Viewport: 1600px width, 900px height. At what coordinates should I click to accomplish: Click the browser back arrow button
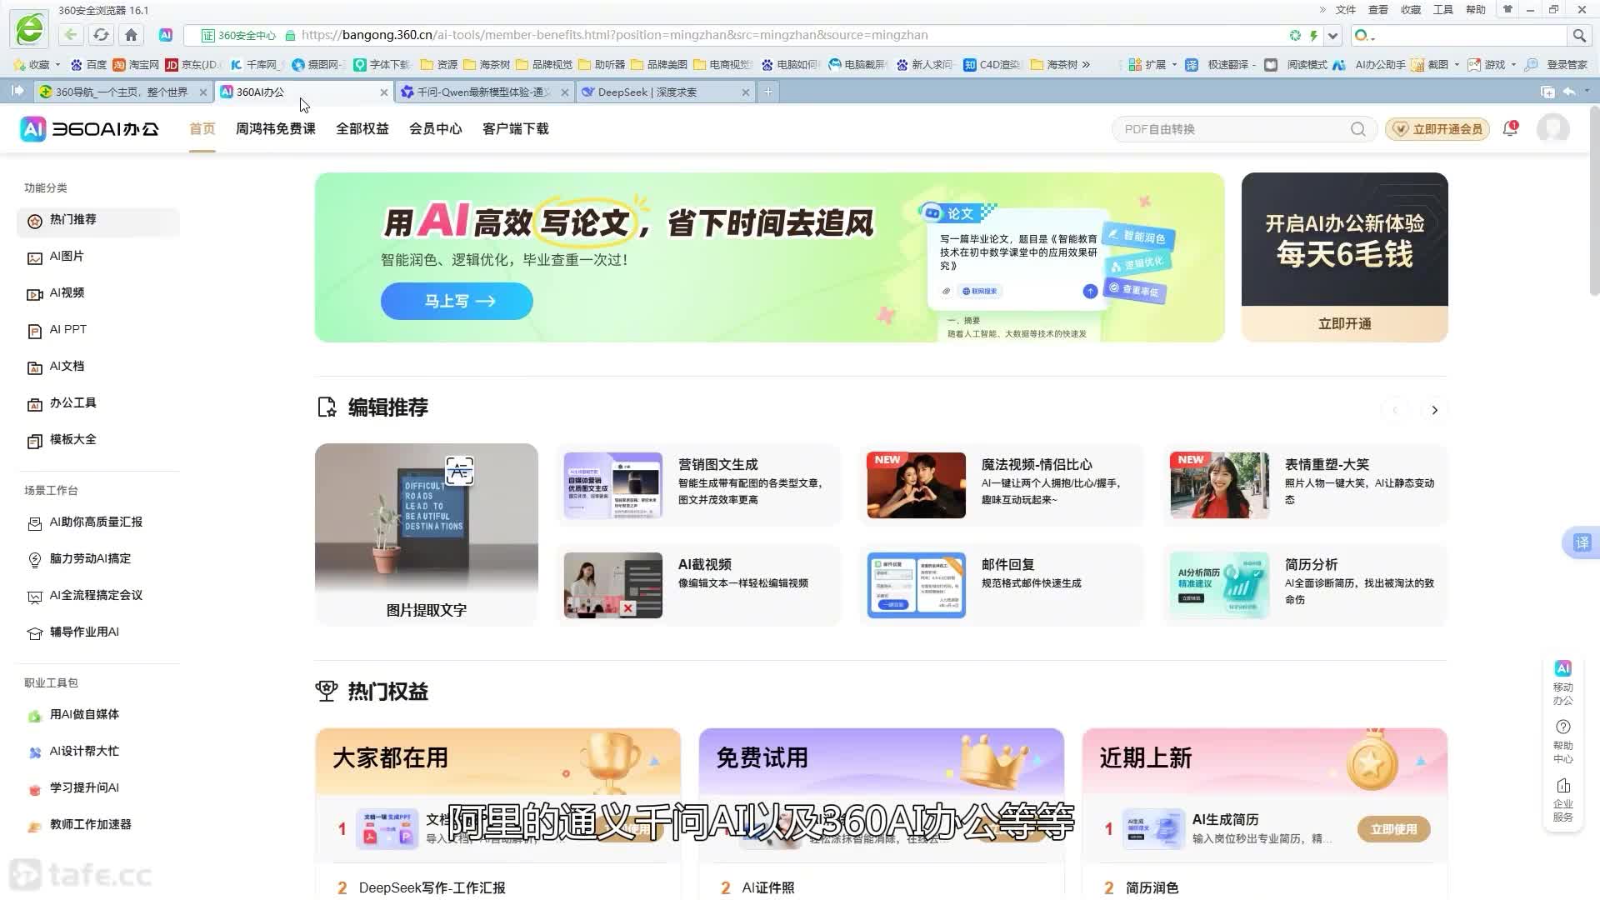(x=71, y=35)
